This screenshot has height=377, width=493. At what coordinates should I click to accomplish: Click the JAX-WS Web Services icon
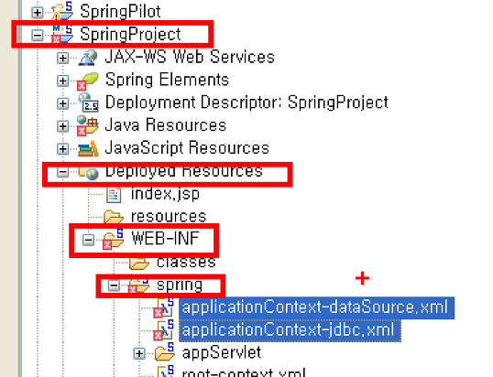point(88,58)
